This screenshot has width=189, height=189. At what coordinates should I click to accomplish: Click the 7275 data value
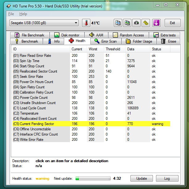click(131, 61)
